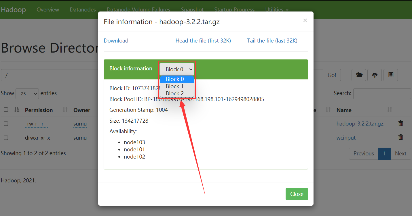Click owner sumu in the wcinput row
412x216 pixels.
pyautogui.click(x=80, y=138)
